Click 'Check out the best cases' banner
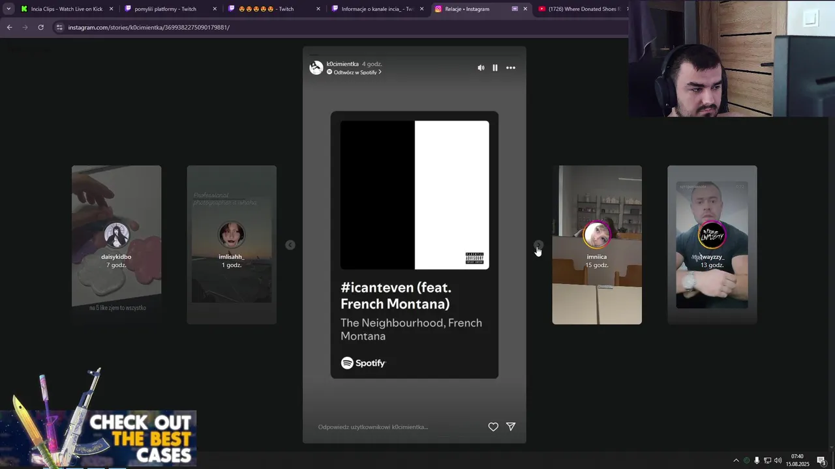Image resolution: width=835 pixels, height=469 pixels. pos(98,438)
